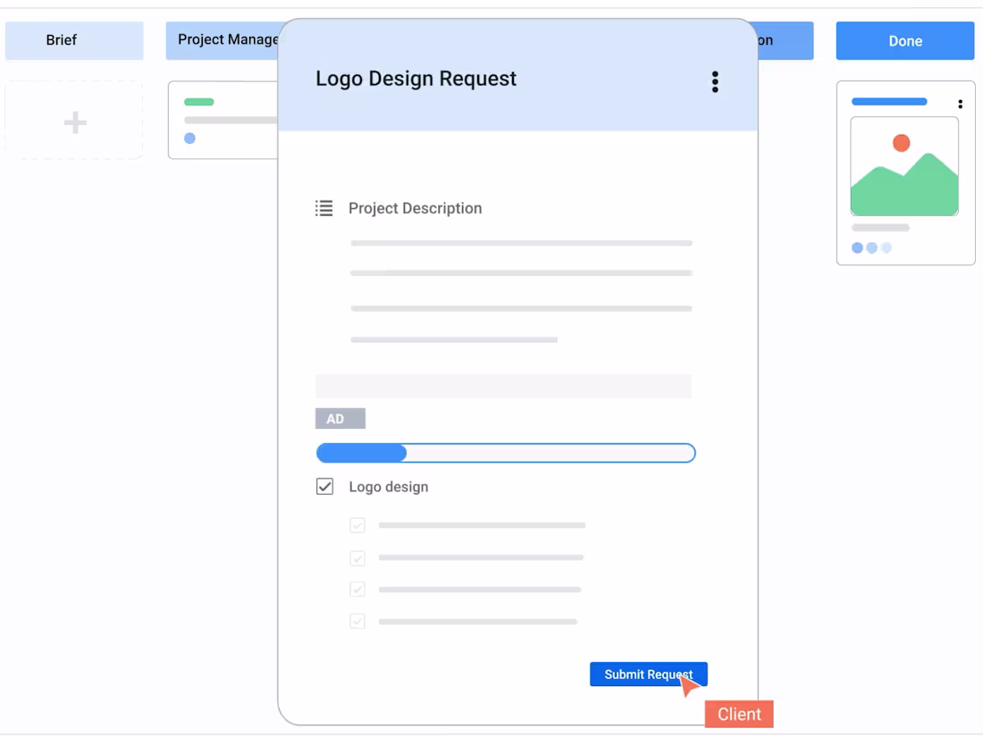
Task: Click the blue member dot on Project Management card
Action: pos(189,138)
